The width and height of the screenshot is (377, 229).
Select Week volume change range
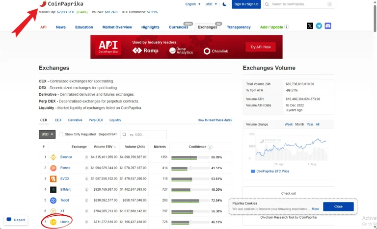289,124
